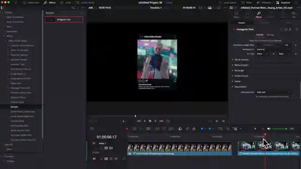Switch to the Settings tab

[x=270, y=35]
